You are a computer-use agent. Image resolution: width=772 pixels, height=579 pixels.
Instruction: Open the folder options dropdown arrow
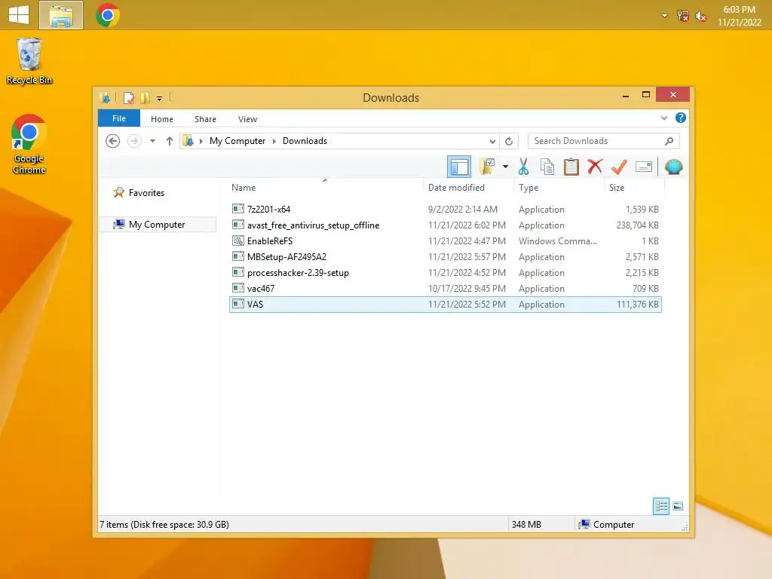click(505, 167)
